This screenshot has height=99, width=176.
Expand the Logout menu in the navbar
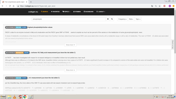click(x=101, y=12)
